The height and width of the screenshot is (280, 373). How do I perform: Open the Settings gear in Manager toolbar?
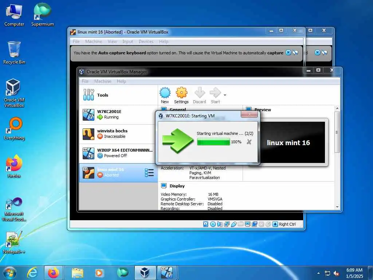point(181,95)
